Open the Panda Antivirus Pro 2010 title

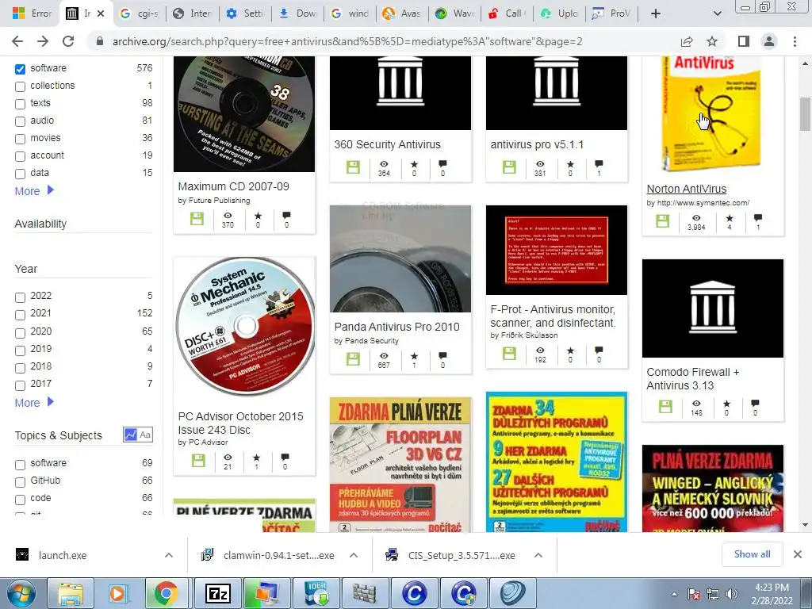coord(396,327)
